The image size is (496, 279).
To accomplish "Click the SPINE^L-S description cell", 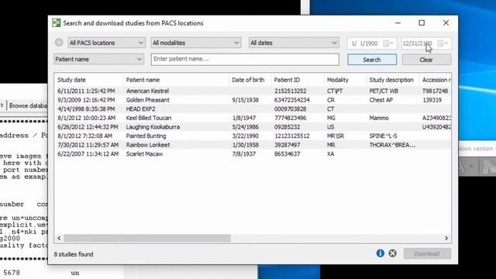I will click(x=383, y=136).
